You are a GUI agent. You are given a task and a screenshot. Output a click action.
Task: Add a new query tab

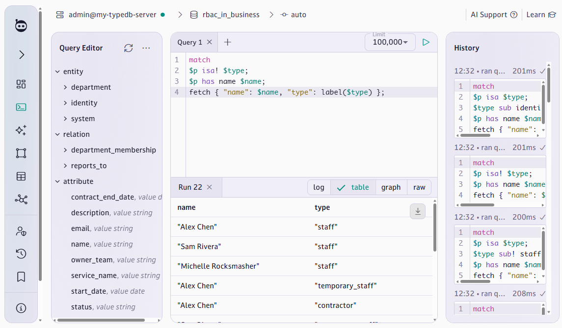tap(227, 42)
